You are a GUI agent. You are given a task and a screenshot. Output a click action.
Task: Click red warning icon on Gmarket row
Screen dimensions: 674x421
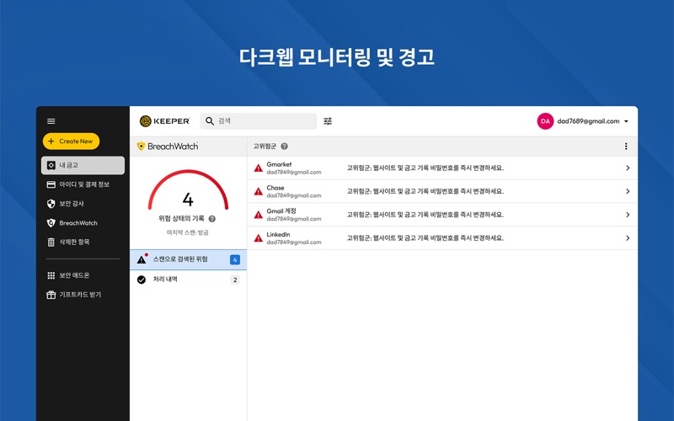[x=259, y=168]
